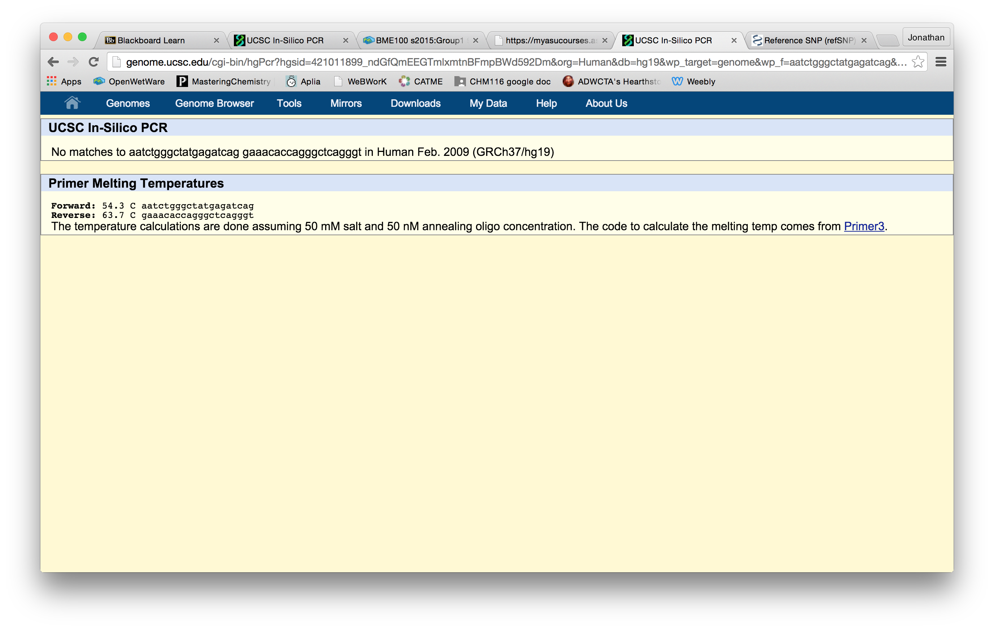Expand the Tools menu
The width and height of the screenshot is (994, 630).
289,103
